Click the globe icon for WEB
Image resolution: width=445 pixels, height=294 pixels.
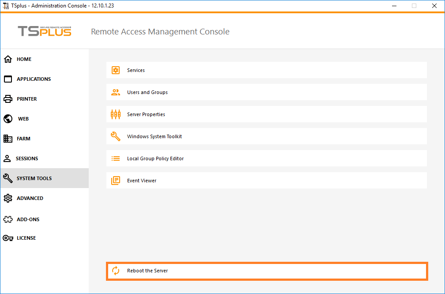(8, 119)
